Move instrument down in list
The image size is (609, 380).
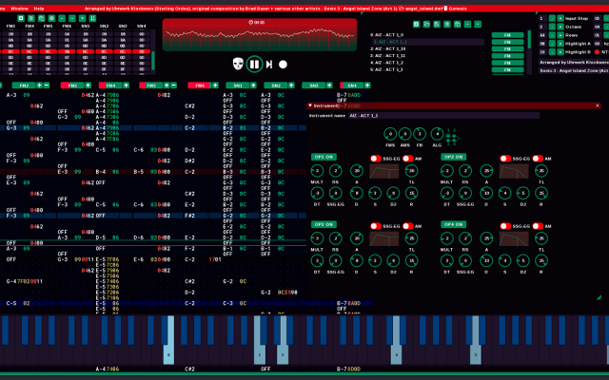coord(478,24)
